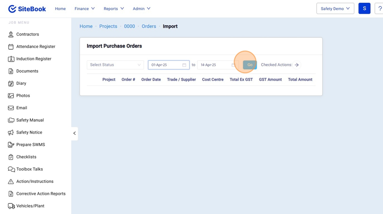
Task: Expand the Reports menu
Action: [x=114, y=9]
